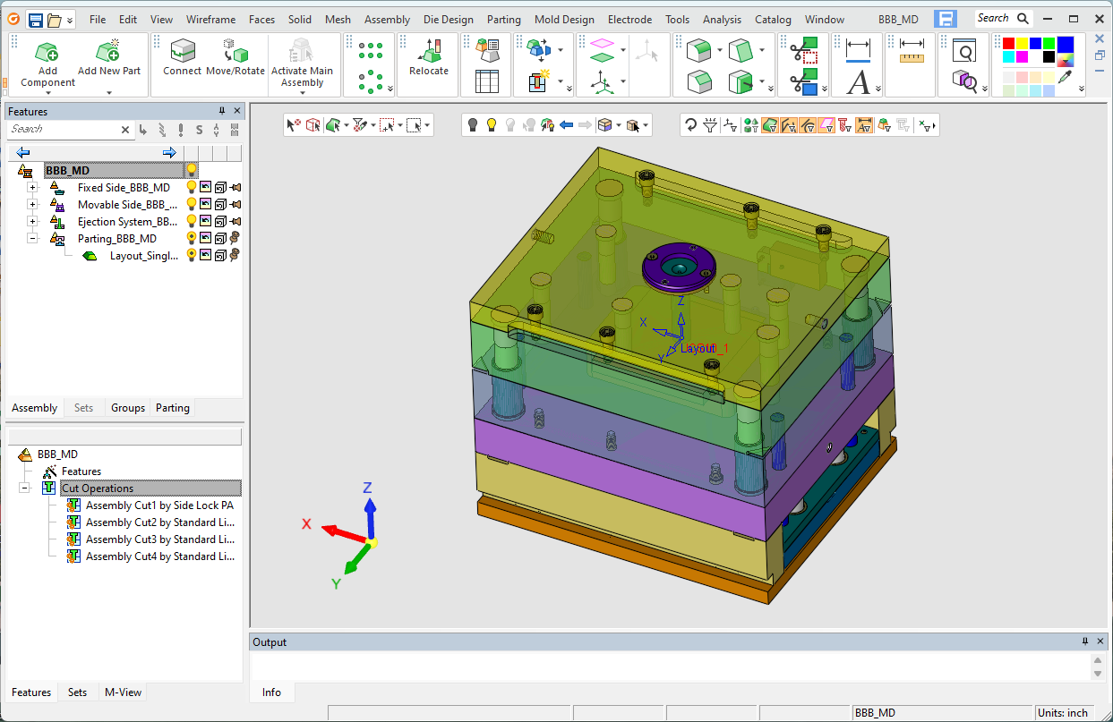Collapse the Parting_BBB_MD tree node

coord(32,239)
